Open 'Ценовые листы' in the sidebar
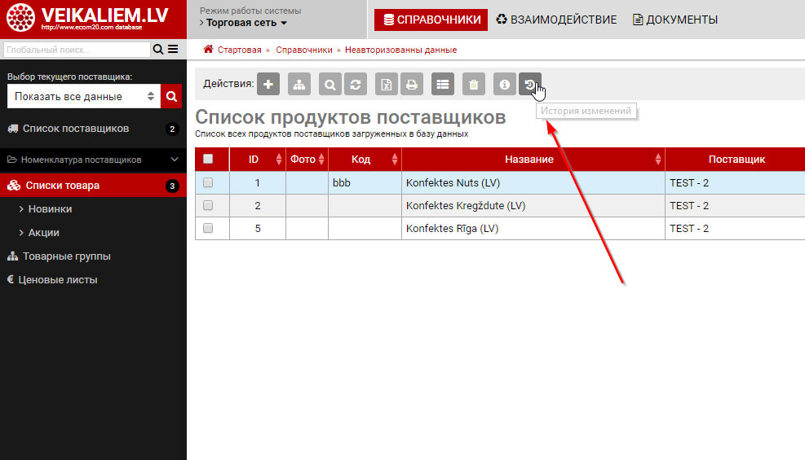 click(58, 280)
